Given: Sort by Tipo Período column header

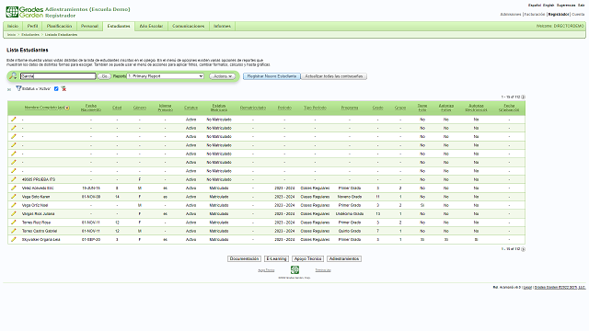Looking at the screenshot, I should tap(315, 108).
